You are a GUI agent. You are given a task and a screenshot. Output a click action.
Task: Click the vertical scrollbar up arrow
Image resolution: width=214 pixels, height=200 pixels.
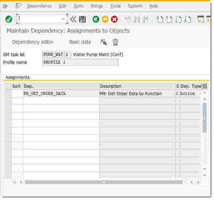point(204,93)
